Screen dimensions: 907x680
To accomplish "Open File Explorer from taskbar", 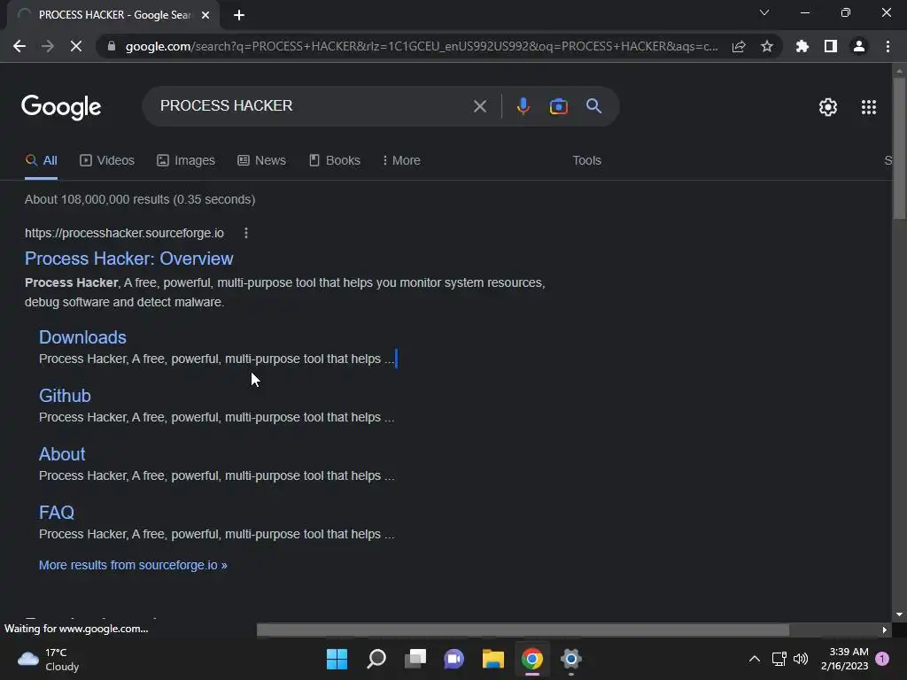I will click(492, 659).
